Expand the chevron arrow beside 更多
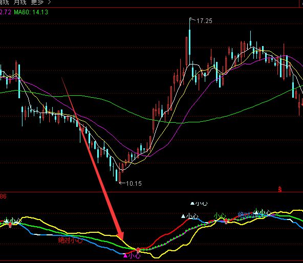This screenshot has width=303, height=263. 49,3
